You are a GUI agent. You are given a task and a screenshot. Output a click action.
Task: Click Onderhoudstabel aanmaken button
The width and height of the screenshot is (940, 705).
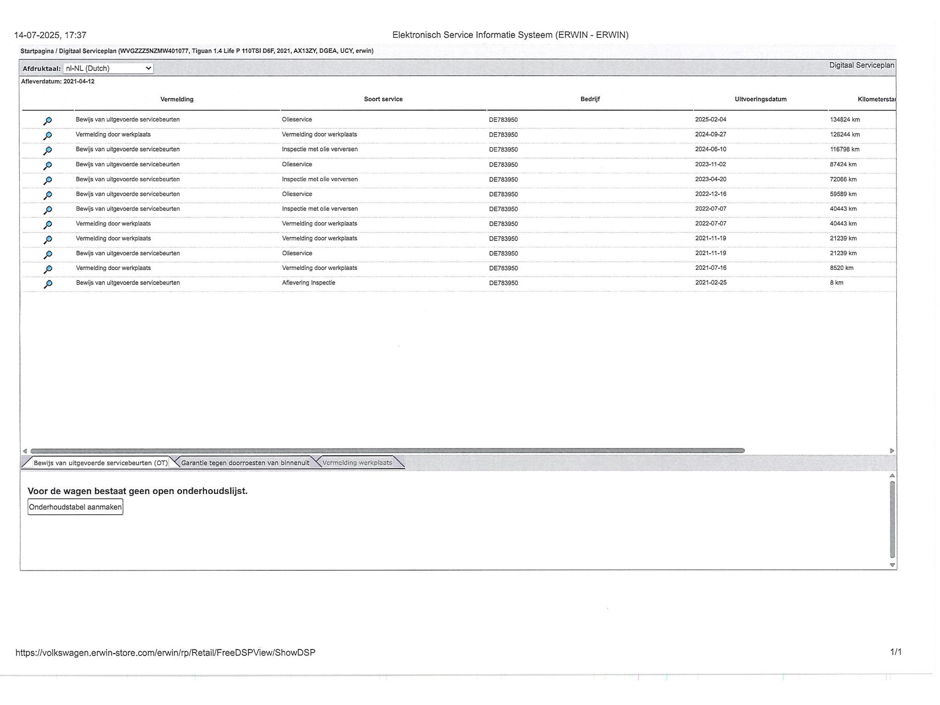75,507
